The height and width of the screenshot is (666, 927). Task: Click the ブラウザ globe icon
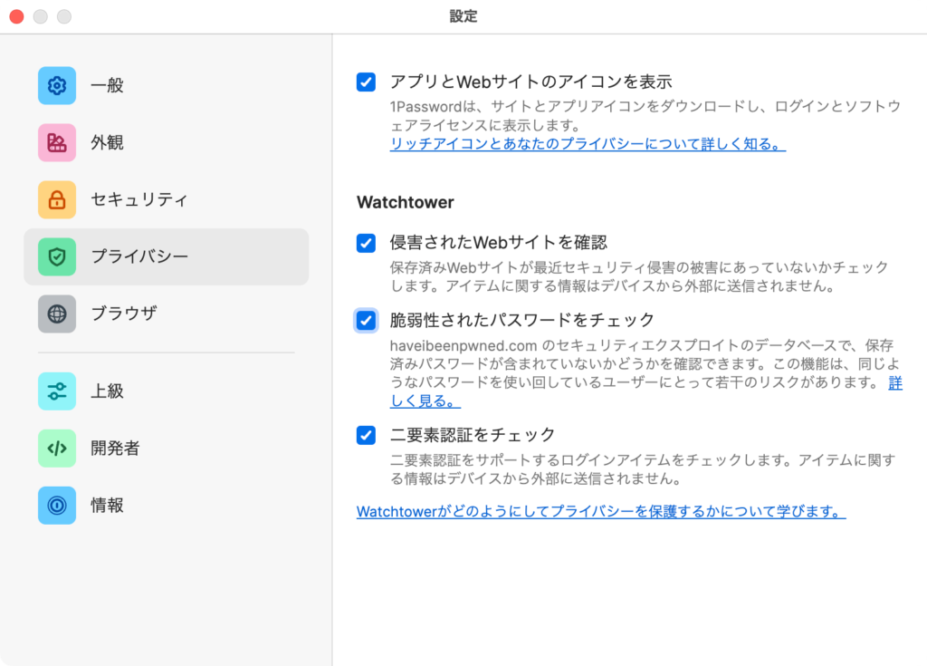coord(57,314)
